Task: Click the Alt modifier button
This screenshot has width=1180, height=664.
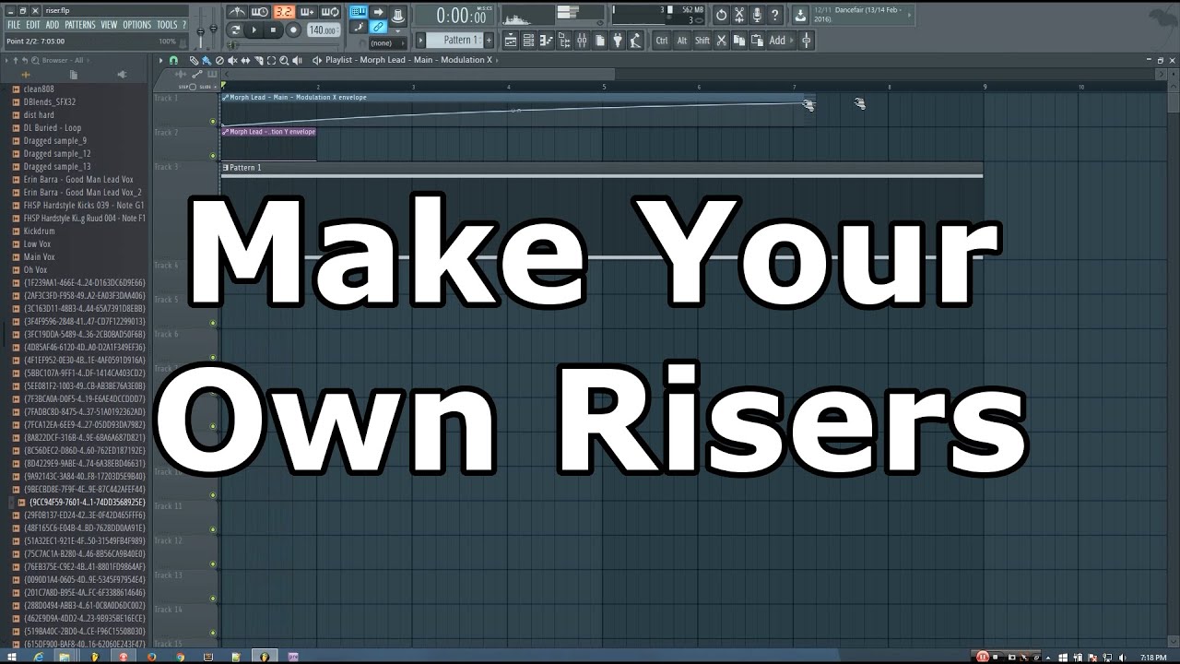Action: tap(682, 40)
